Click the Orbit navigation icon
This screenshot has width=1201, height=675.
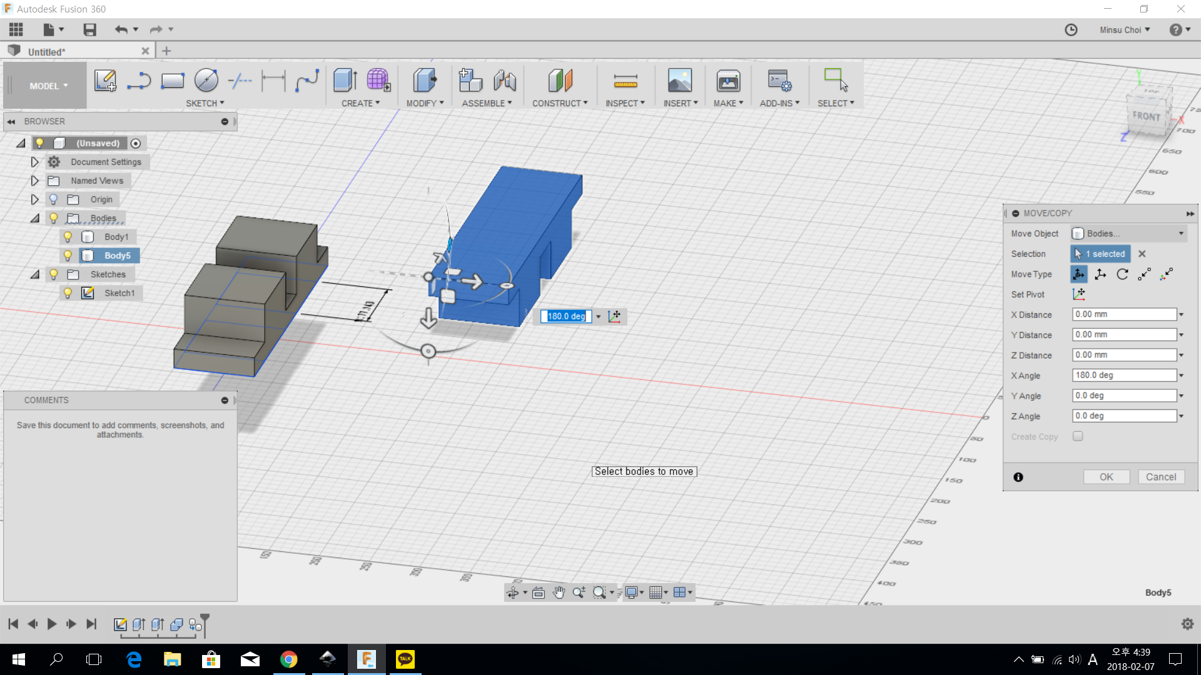(x=512, y=592)
